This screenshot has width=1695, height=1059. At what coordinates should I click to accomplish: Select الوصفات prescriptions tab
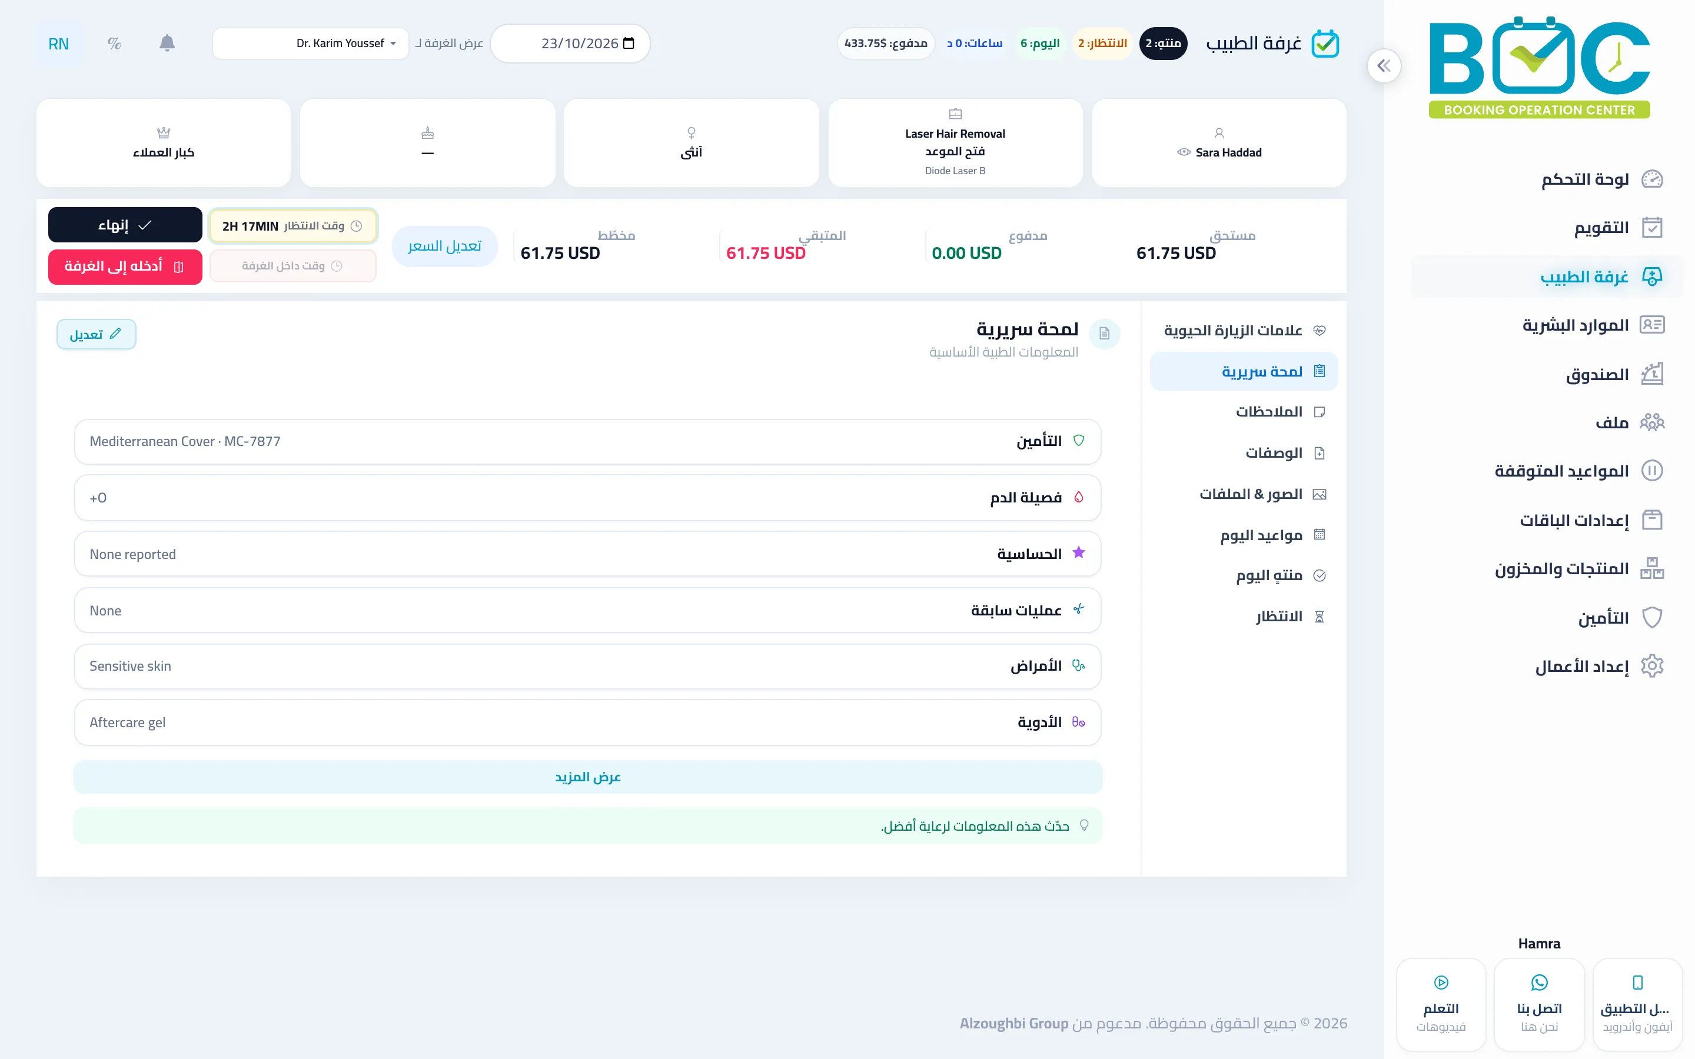[1244, 453]
